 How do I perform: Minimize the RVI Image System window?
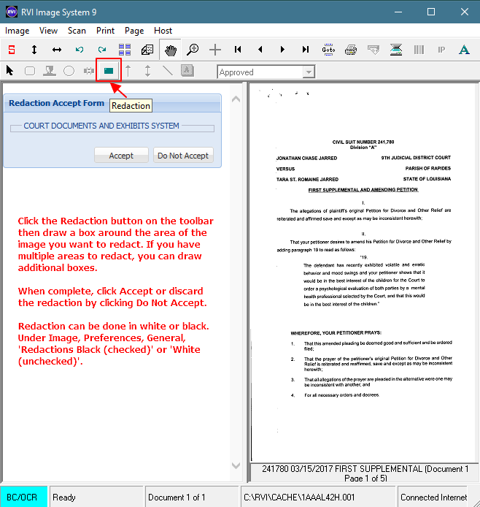tap(398, 12)
